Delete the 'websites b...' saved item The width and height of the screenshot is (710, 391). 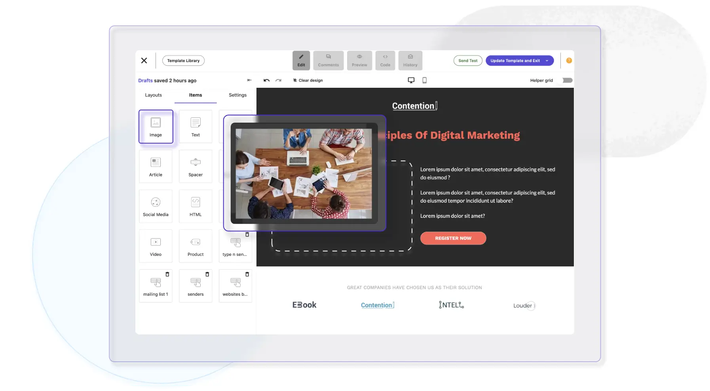pos(247,274)
